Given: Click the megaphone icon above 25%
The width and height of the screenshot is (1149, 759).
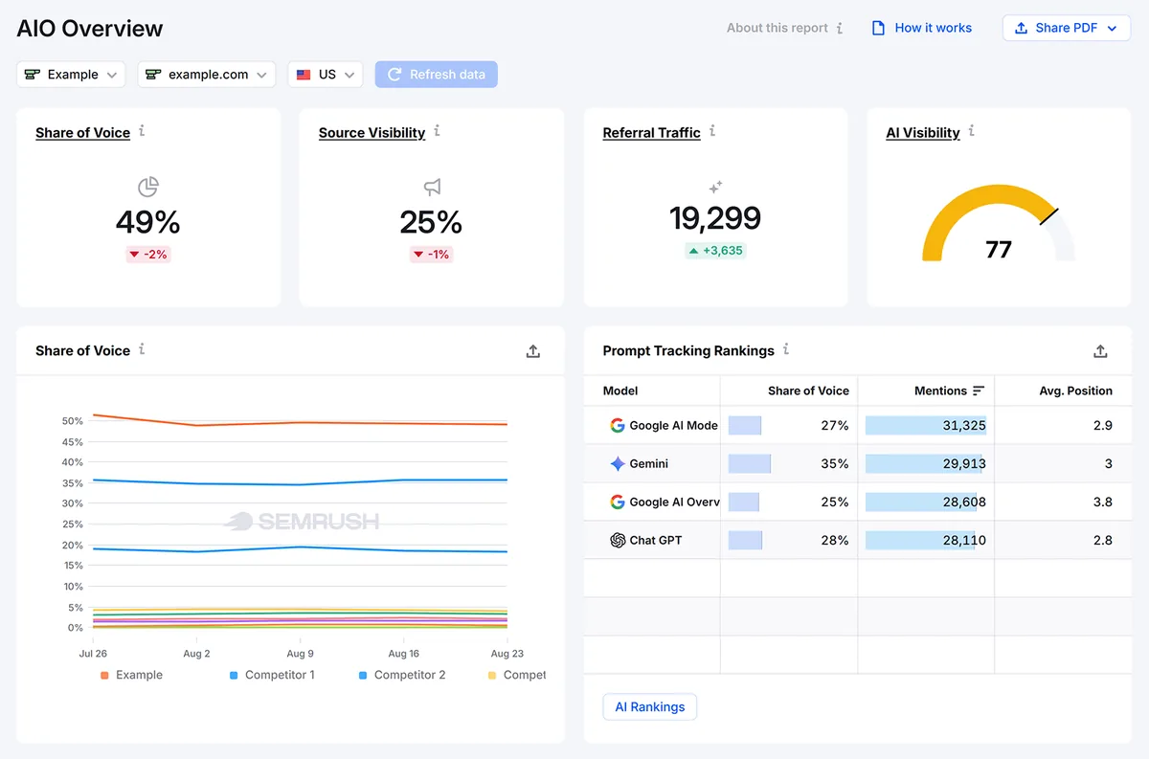Looking at the screenshot, I should coord(432,187).
